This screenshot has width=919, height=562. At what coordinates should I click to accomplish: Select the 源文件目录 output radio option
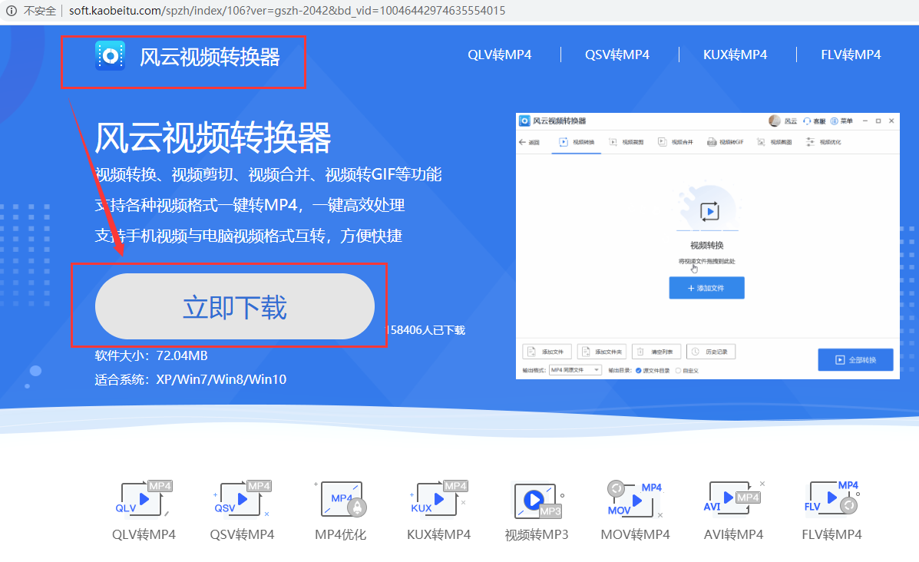[639, 371]
